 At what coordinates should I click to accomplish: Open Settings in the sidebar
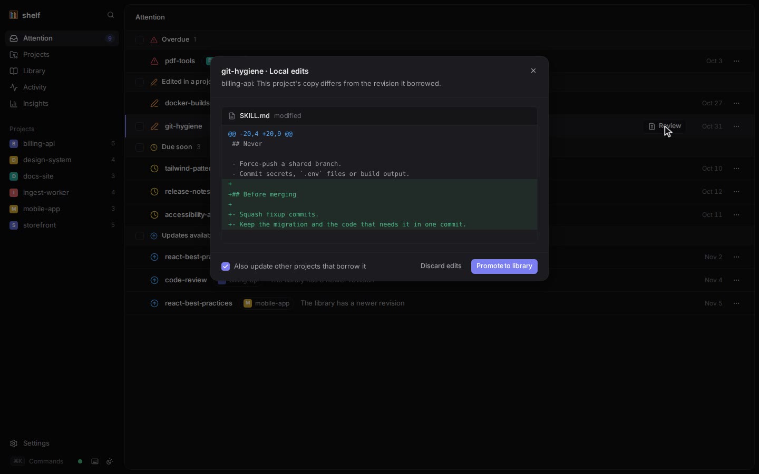click(x=62, y=444)
